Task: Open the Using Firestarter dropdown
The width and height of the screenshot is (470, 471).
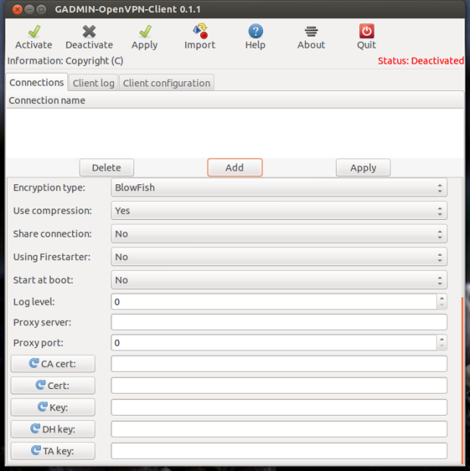Action: coord(279,257)
